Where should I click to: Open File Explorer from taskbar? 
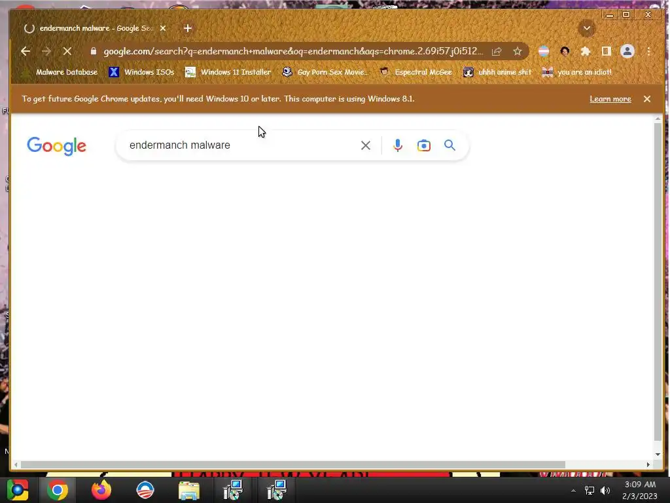pyautogui.click(x=189, y=490)
